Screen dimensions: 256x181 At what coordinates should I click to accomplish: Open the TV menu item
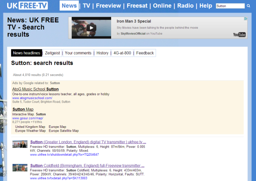86,6
